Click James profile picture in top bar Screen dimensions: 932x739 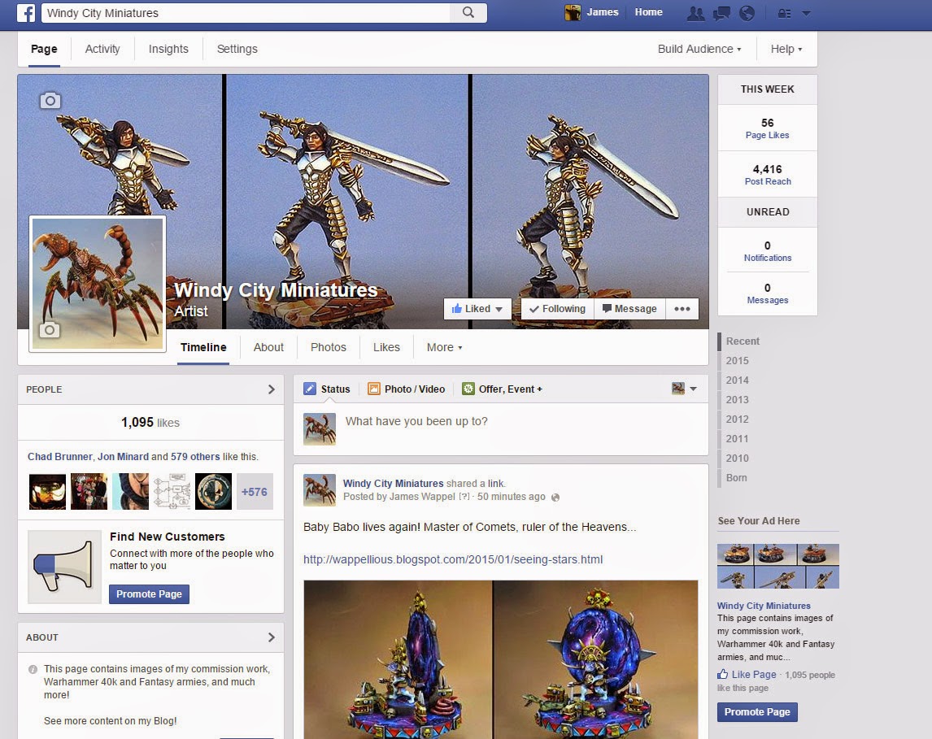point(573,12)
